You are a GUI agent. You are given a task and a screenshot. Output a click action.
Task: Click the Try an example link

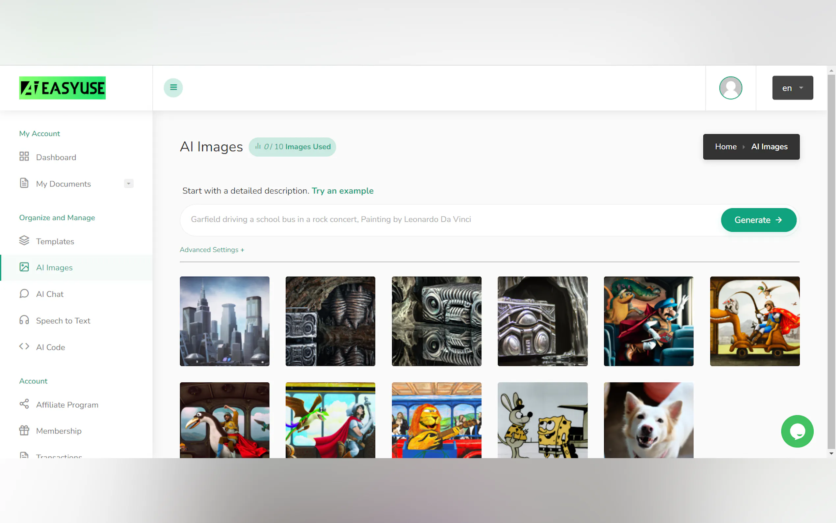(x=342, y=191)
